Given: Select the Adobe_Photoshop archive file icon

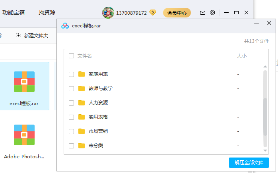Looking at the screenshot, I should pos(24,135).
